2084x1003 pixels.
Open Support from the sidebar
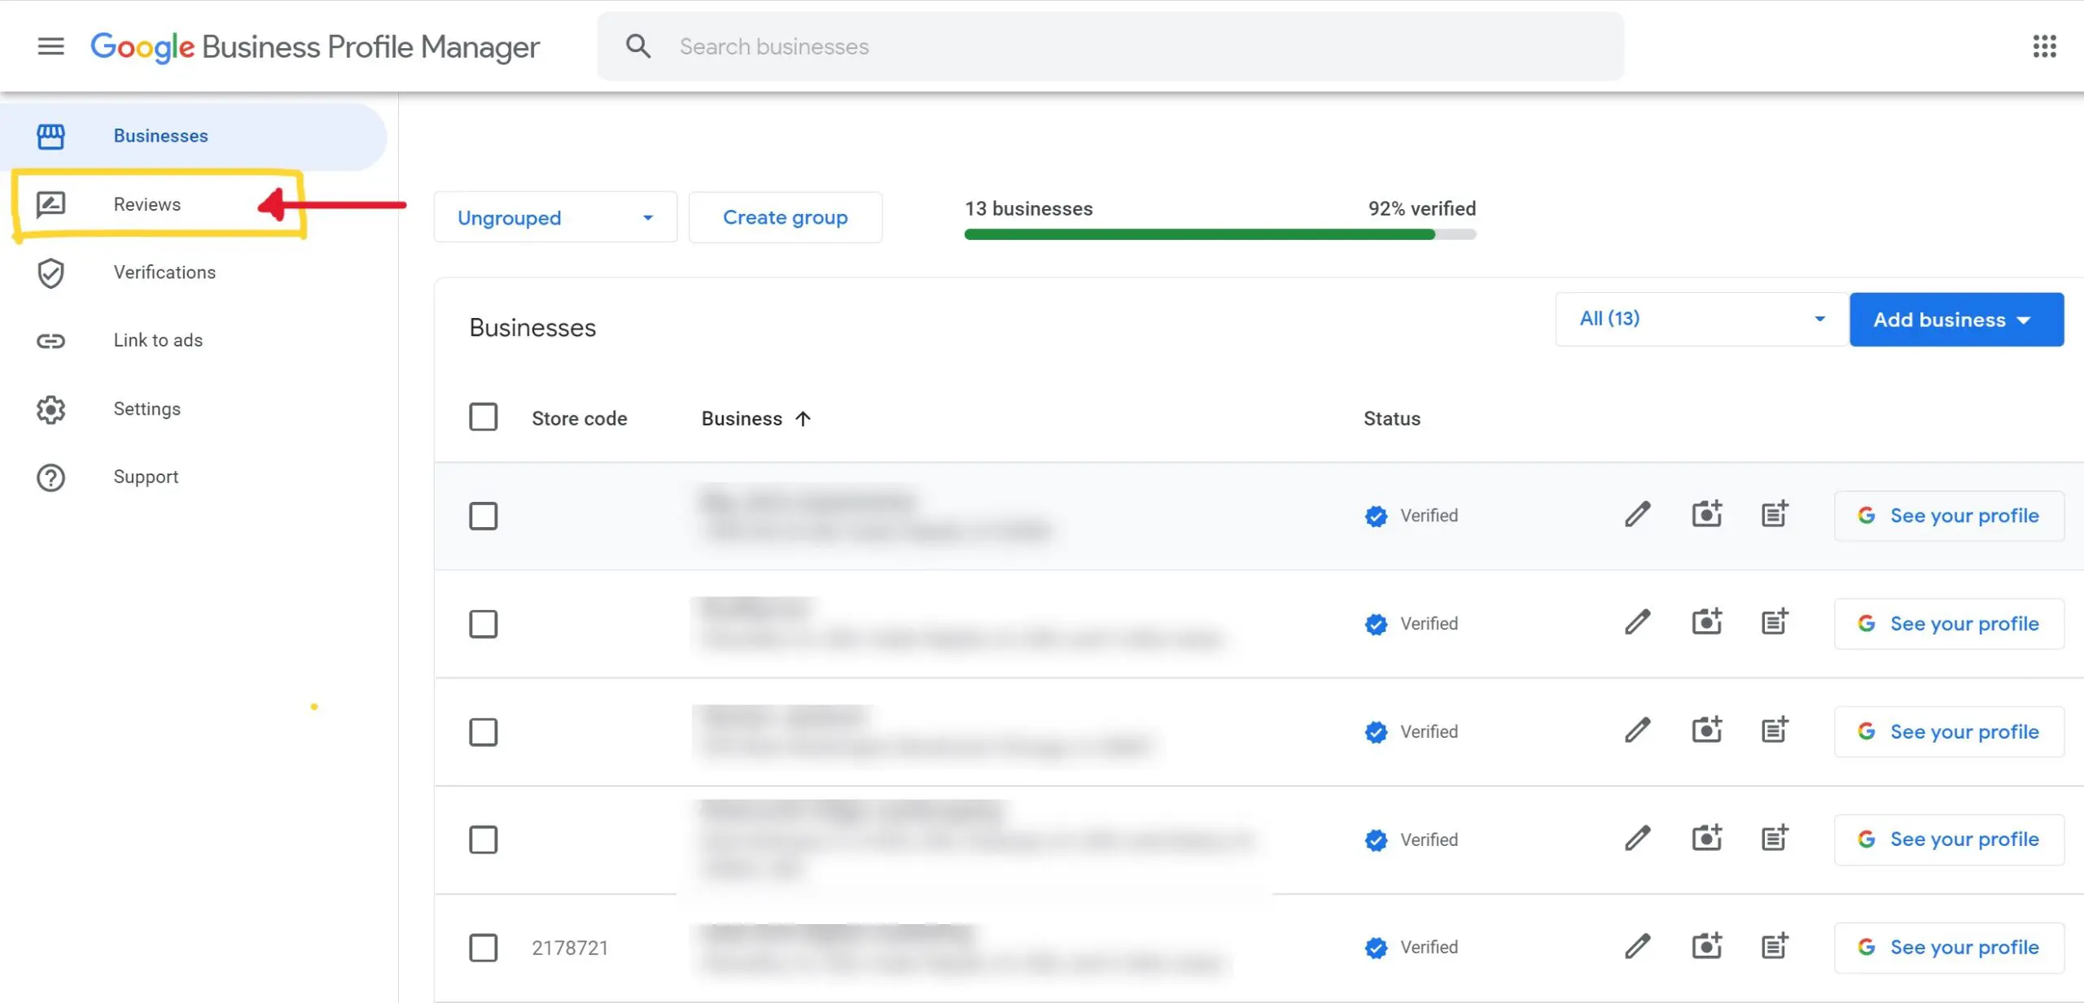pos(146,476)
